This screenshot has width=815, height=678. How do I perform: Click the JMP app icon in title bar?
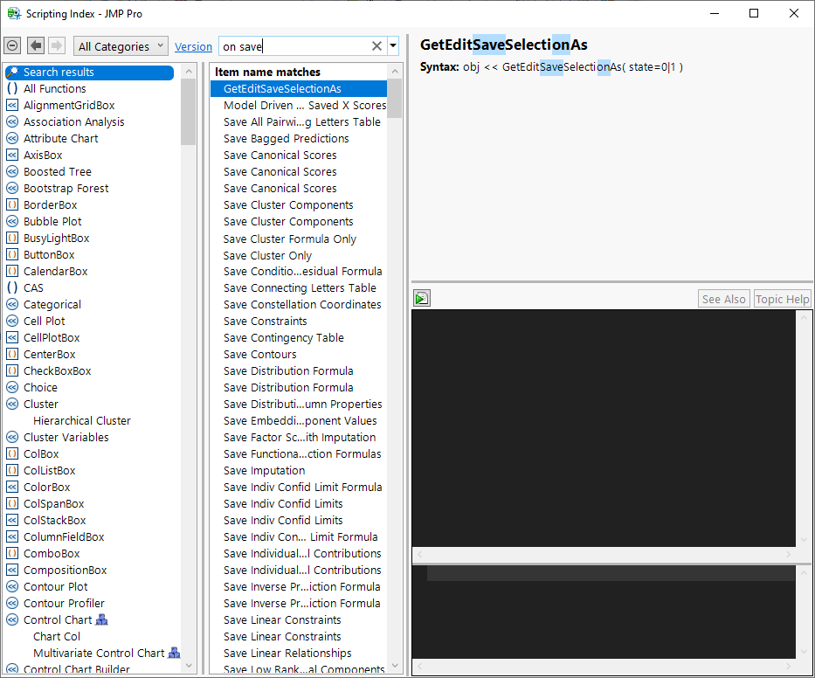click(x=14, y=13)
